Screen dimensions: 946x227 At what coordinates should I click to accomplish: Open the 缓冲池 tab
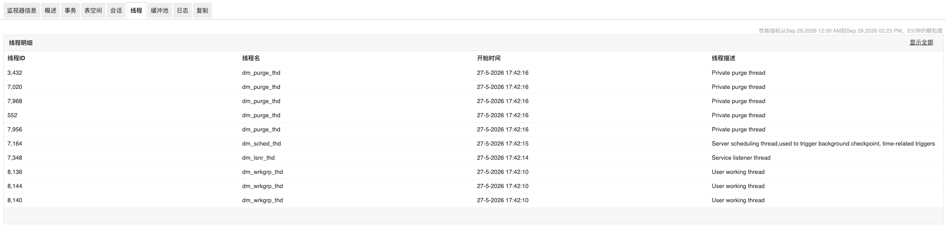[160, 11]
